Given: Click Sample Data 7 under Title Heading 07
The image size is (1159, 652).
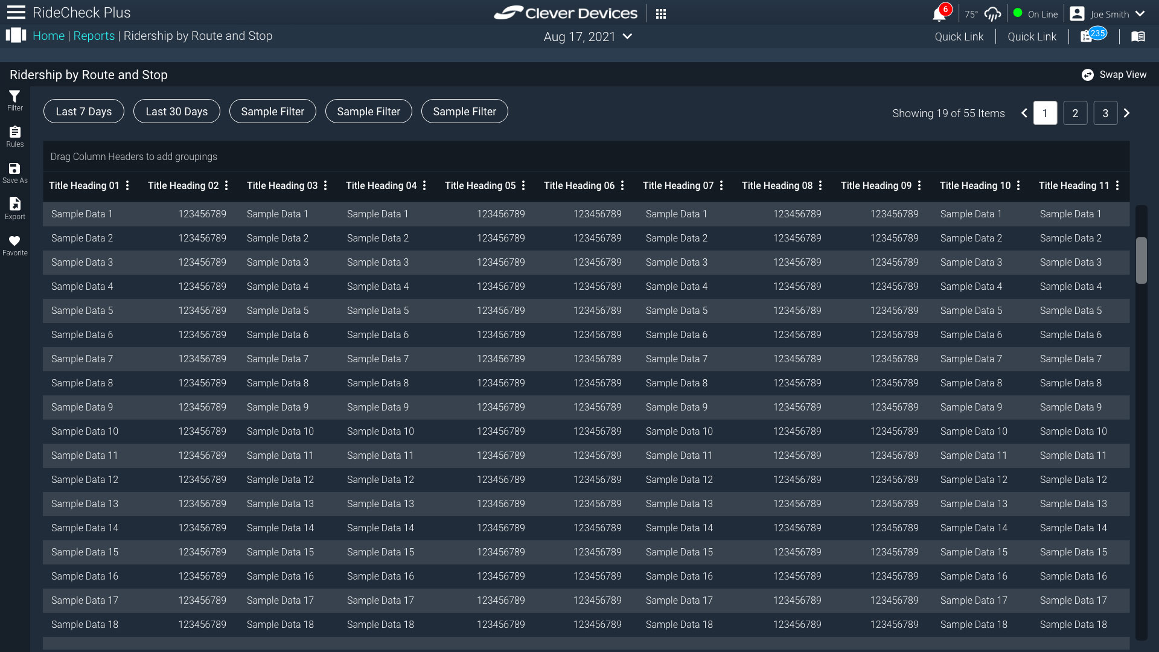Looking at the screenshot, I should coord(677,359).
